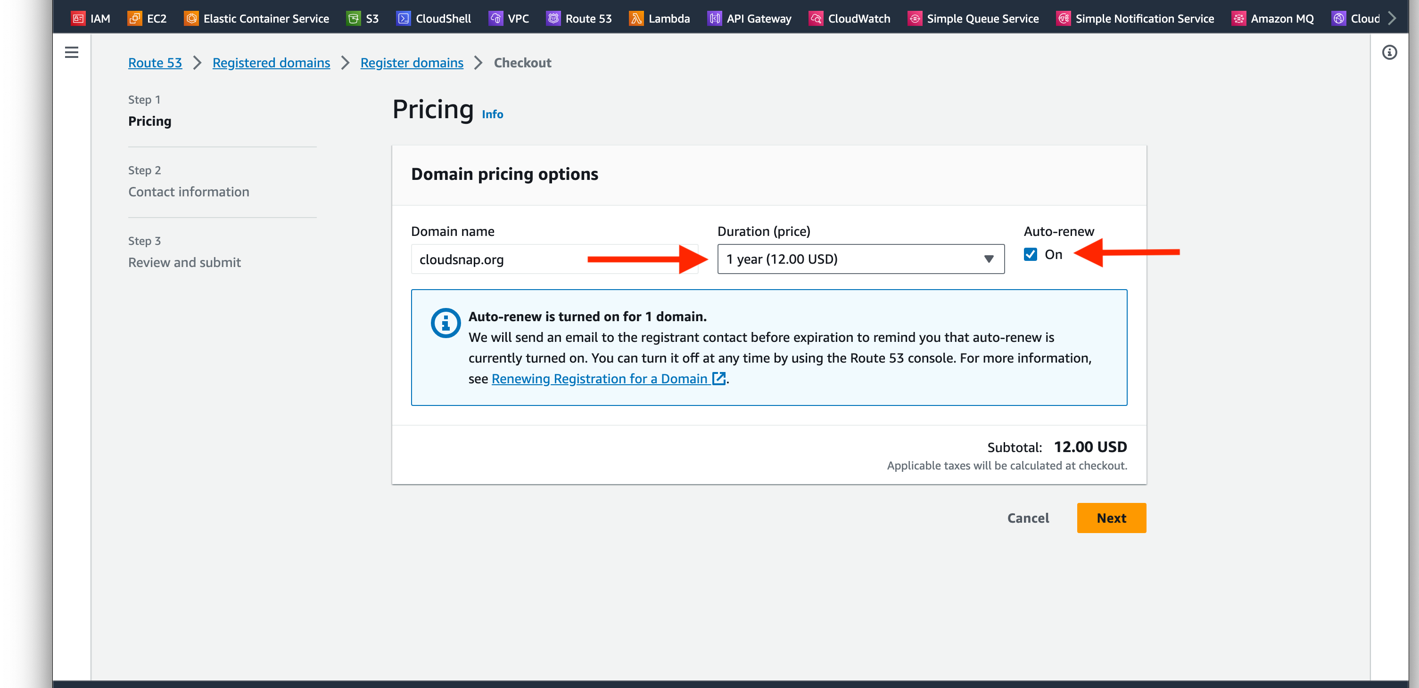Image resolution: width=1419 pixels, height=688 pixels.
Task: Open the Elastic Container Service shortcut icon
Action: [191, 18]
